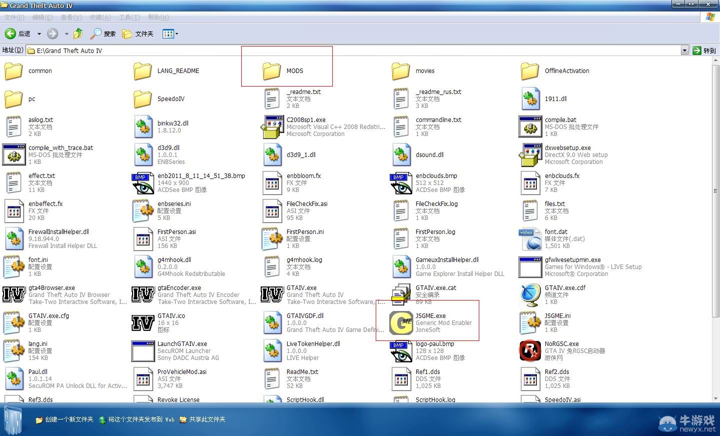Toggle the Folders (文件夹) pane button
This screenshot has width=720, height=436.
(138, 33)
